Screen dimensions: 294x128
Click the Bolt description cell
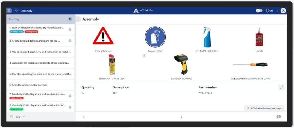(115, 93)
